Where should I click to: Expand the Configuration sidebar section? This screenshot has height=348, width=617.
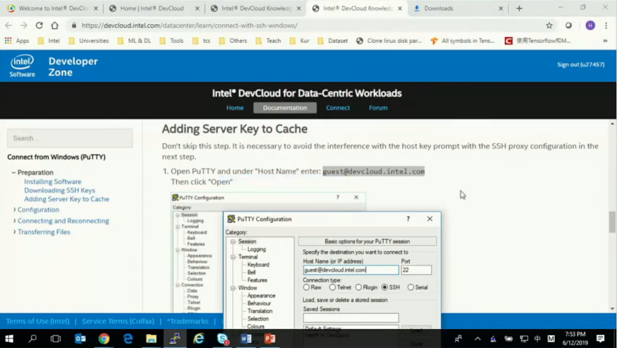click(x=15, y=210)
